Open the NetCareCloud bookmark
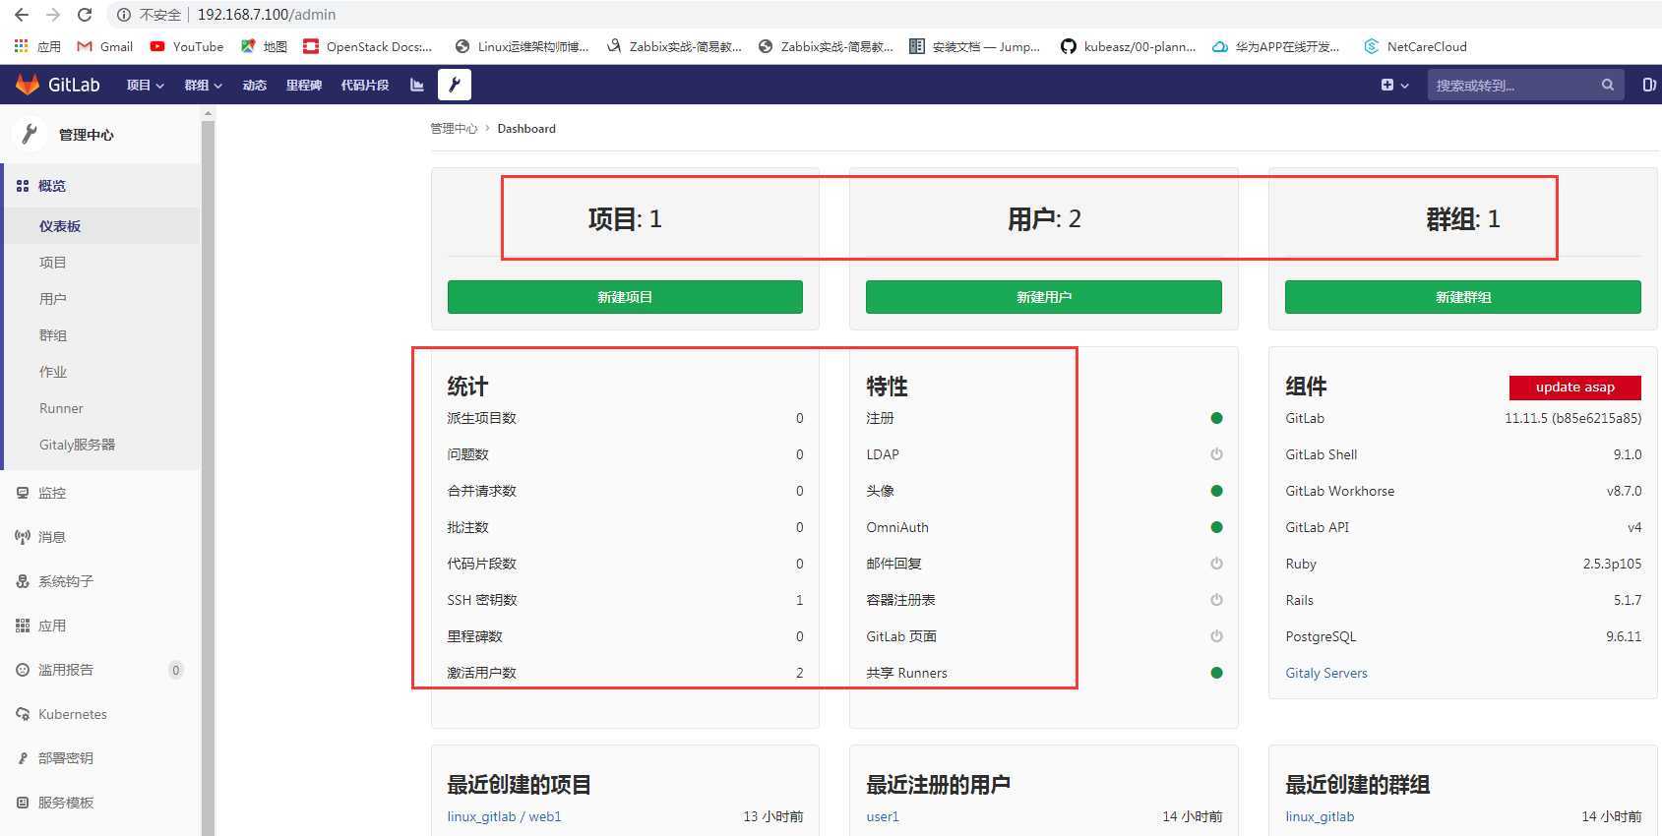The image size is (1662, 836). pos(1415,46)
